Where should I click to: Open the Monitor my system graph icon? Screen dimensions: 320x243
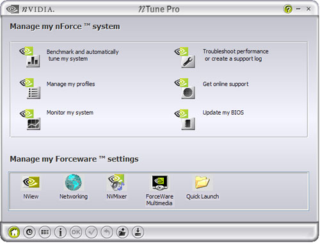point(30,119)
